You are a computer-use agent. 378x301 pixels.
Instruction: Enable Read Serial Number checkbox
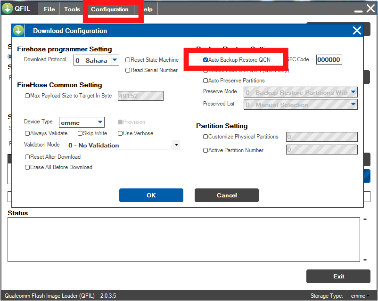[128, 70]
